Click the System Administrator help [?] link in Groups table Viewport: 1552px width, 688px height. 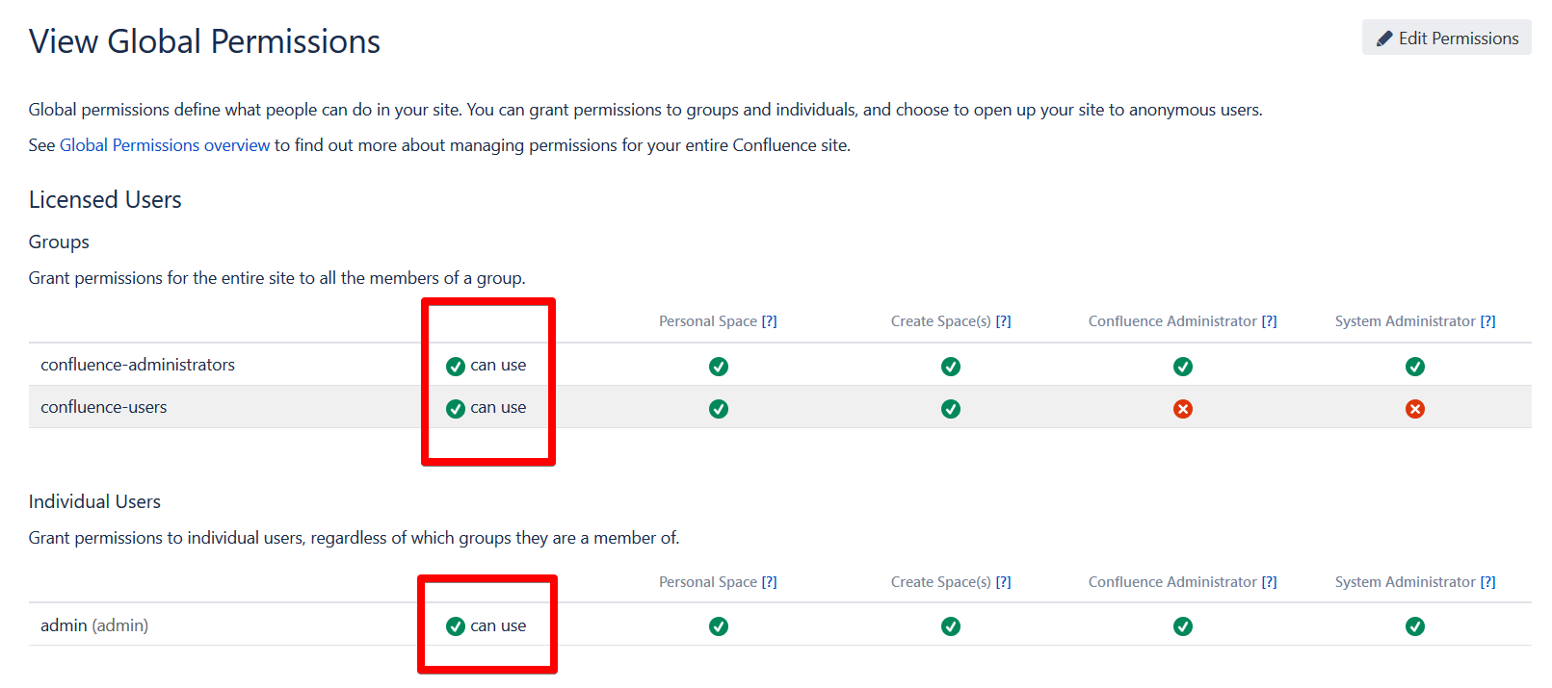click(1487, 321)
